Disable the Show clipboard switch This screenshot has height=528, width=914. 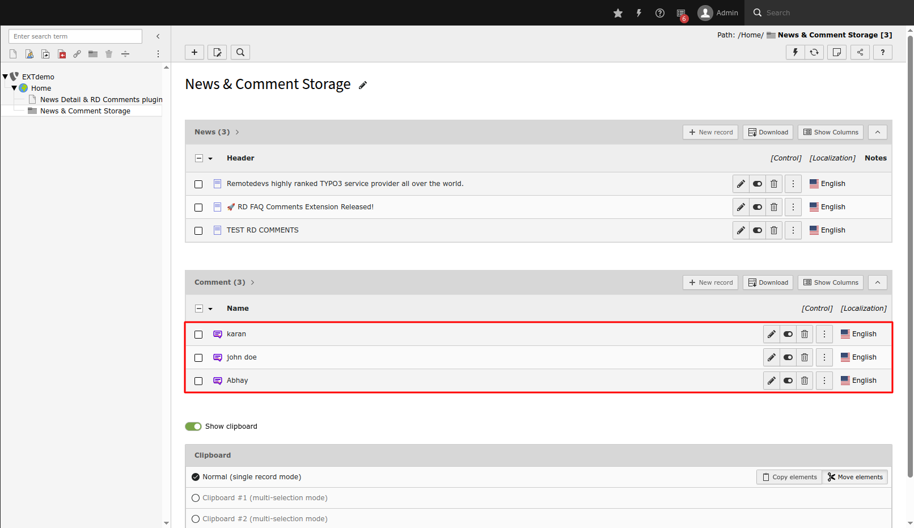[193, 426]
